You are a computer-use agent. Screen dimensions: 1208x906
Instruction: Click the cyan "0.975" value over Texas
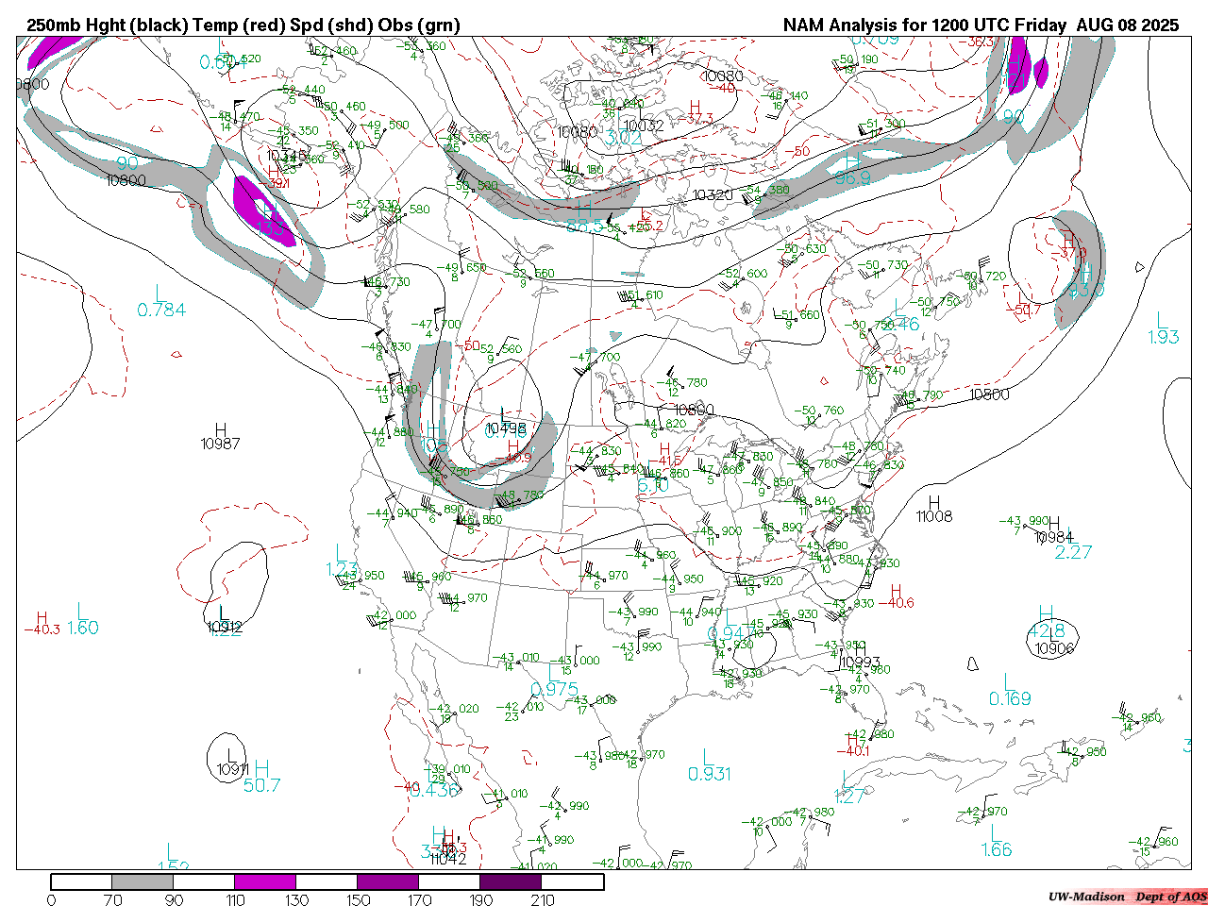555,689
